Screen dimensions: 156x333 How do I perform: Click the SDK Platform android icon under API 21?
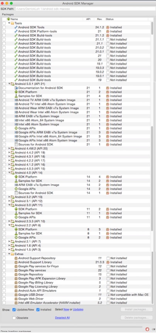[16, 92]
